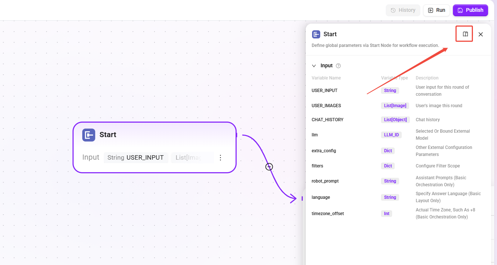
Task: Show the Input help question-mark tooltip
Action: [338, 66]
